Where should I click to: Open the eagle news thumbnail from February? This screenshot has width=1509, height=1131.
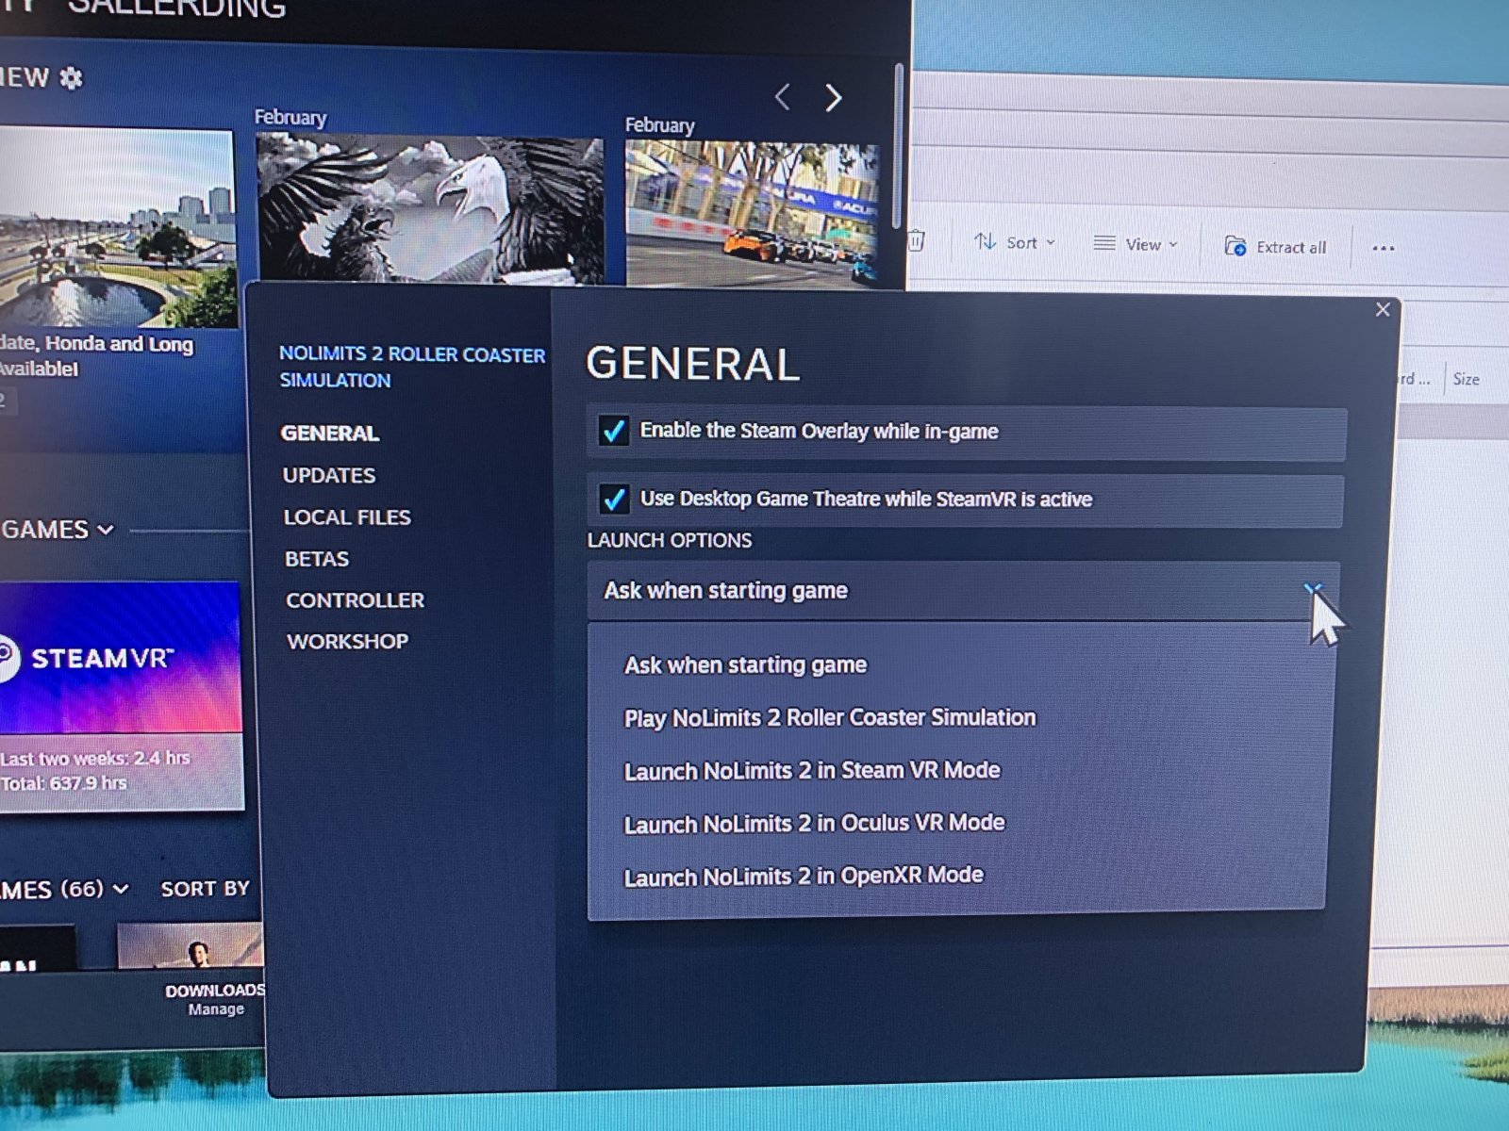pyautogui.click(x=430, y=208)
